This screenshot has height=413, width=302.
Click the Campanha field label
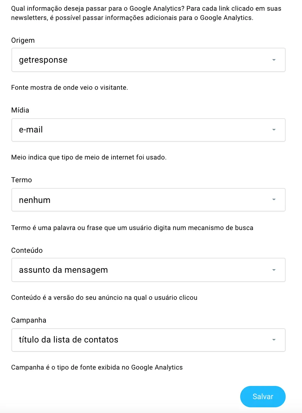[29, 320]
